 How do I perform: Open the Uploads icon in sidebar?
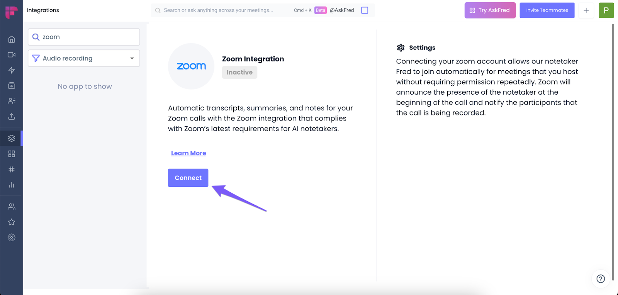(x=12, y=116)
